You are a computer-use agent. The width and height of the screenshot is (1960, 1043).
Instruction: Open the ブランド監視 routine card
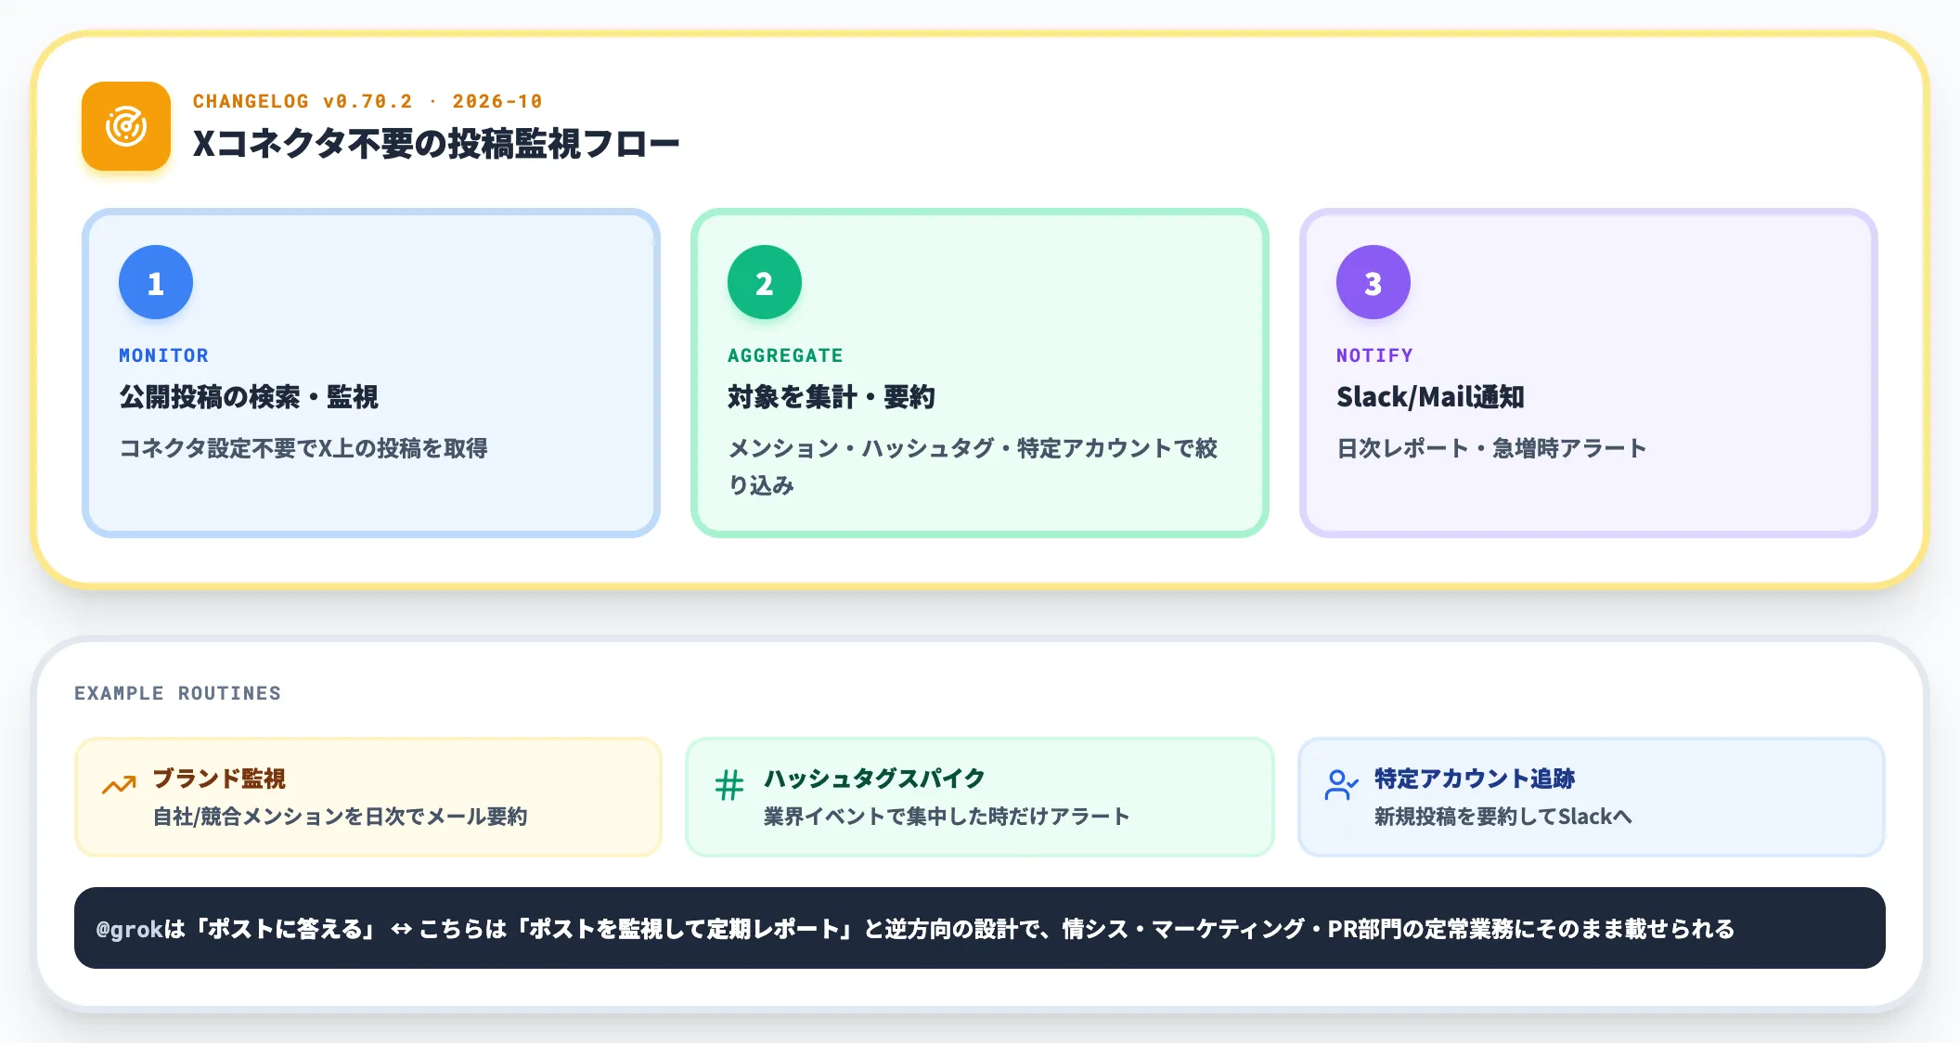pyautogui.click(x=368, y=797)
